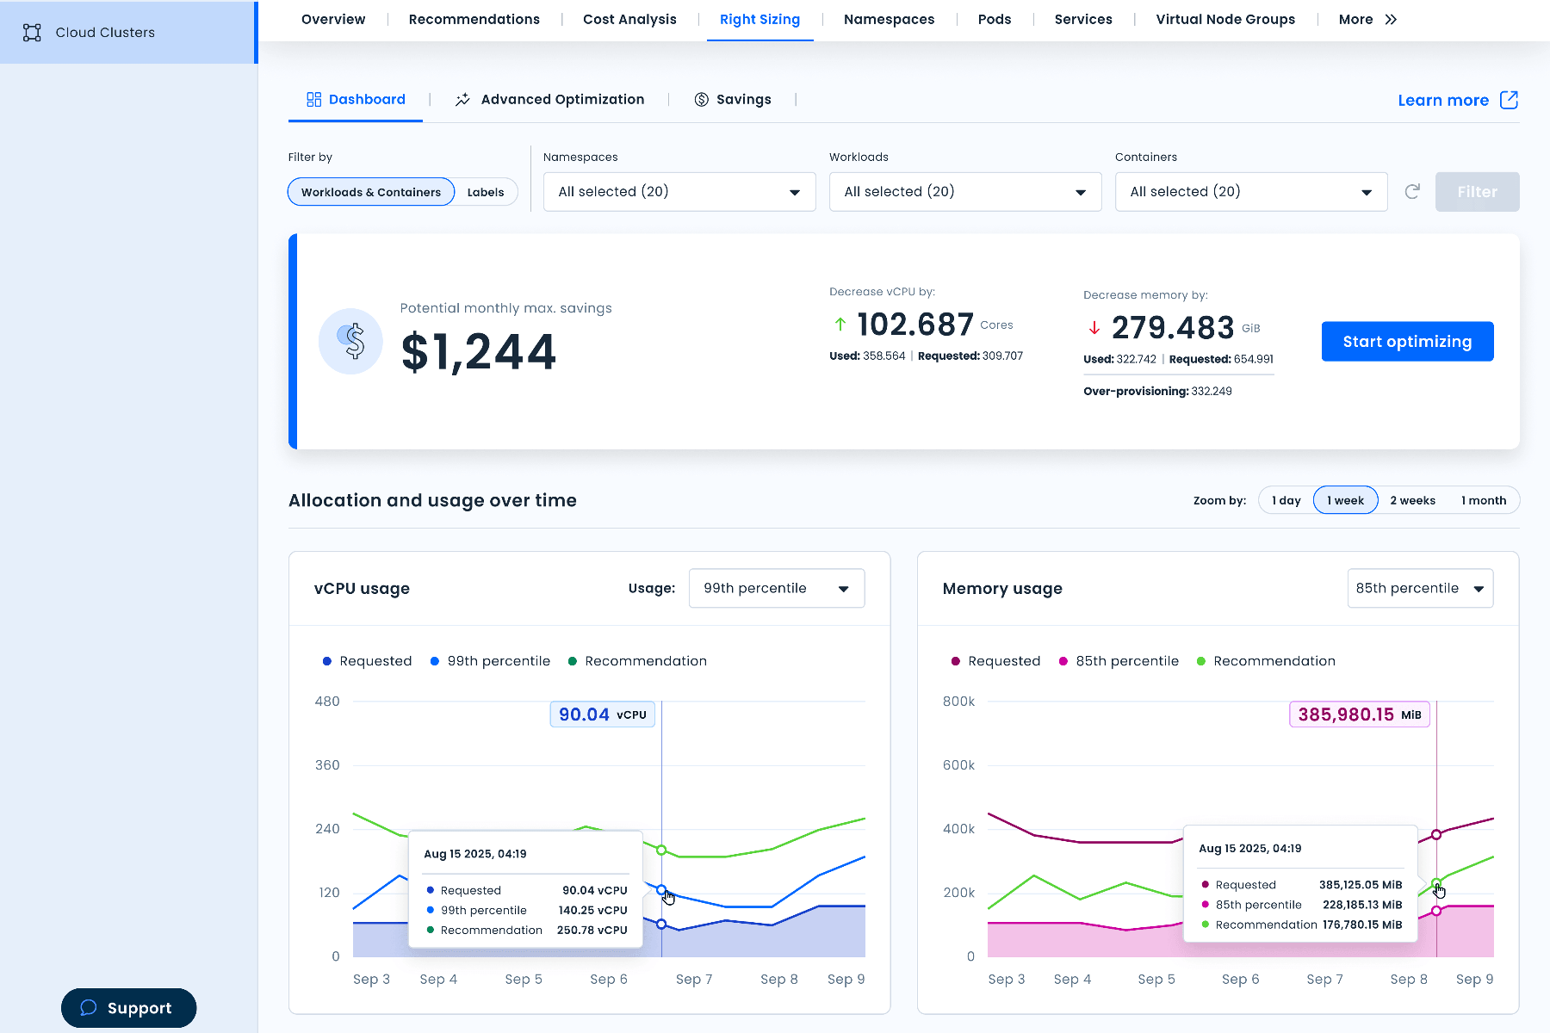Viewport: 1550px width, 1033px height.
Task: Switch to the Cost Analysis tab
Action: tap(629, 20)
